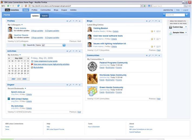Open Submit Feedback footer link
The width and height of the screenshot is (192, 140).
click(135, 132)
